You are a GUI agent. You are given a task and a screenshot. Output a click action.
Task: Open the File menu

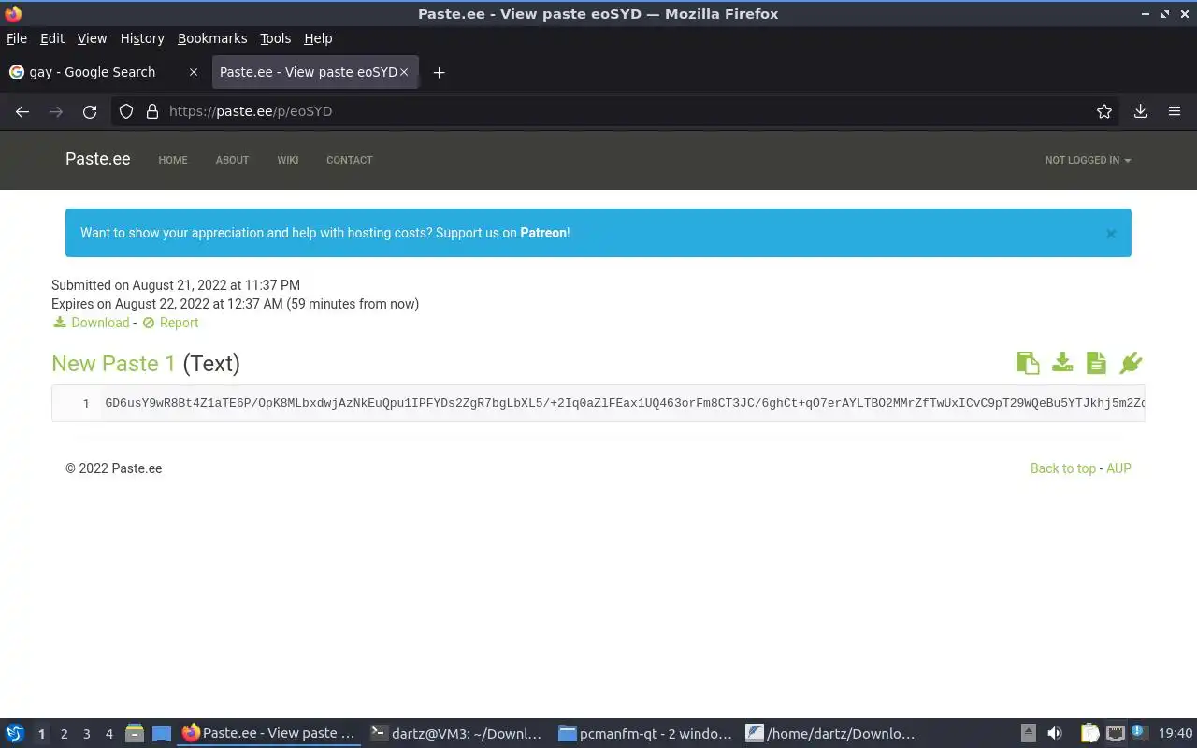(x=17, y=38)
